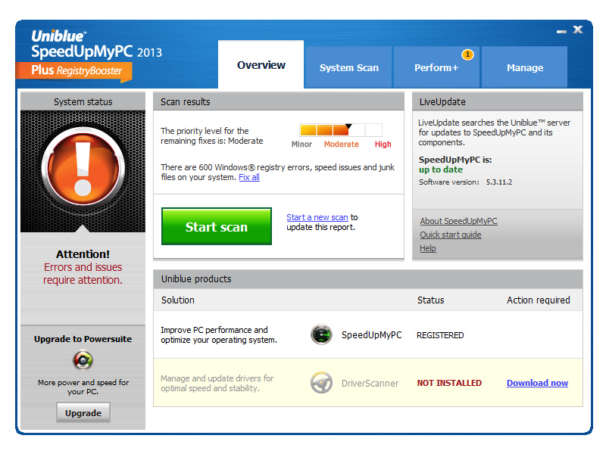
Task: Click the notification badge on Perform+ tab
Action: [467, 54]
